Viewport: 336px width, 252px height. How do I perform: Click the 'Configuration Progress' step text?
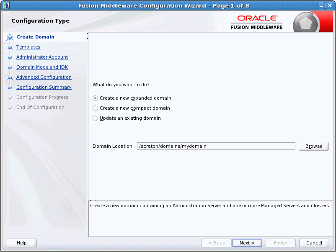coord(42,98)
